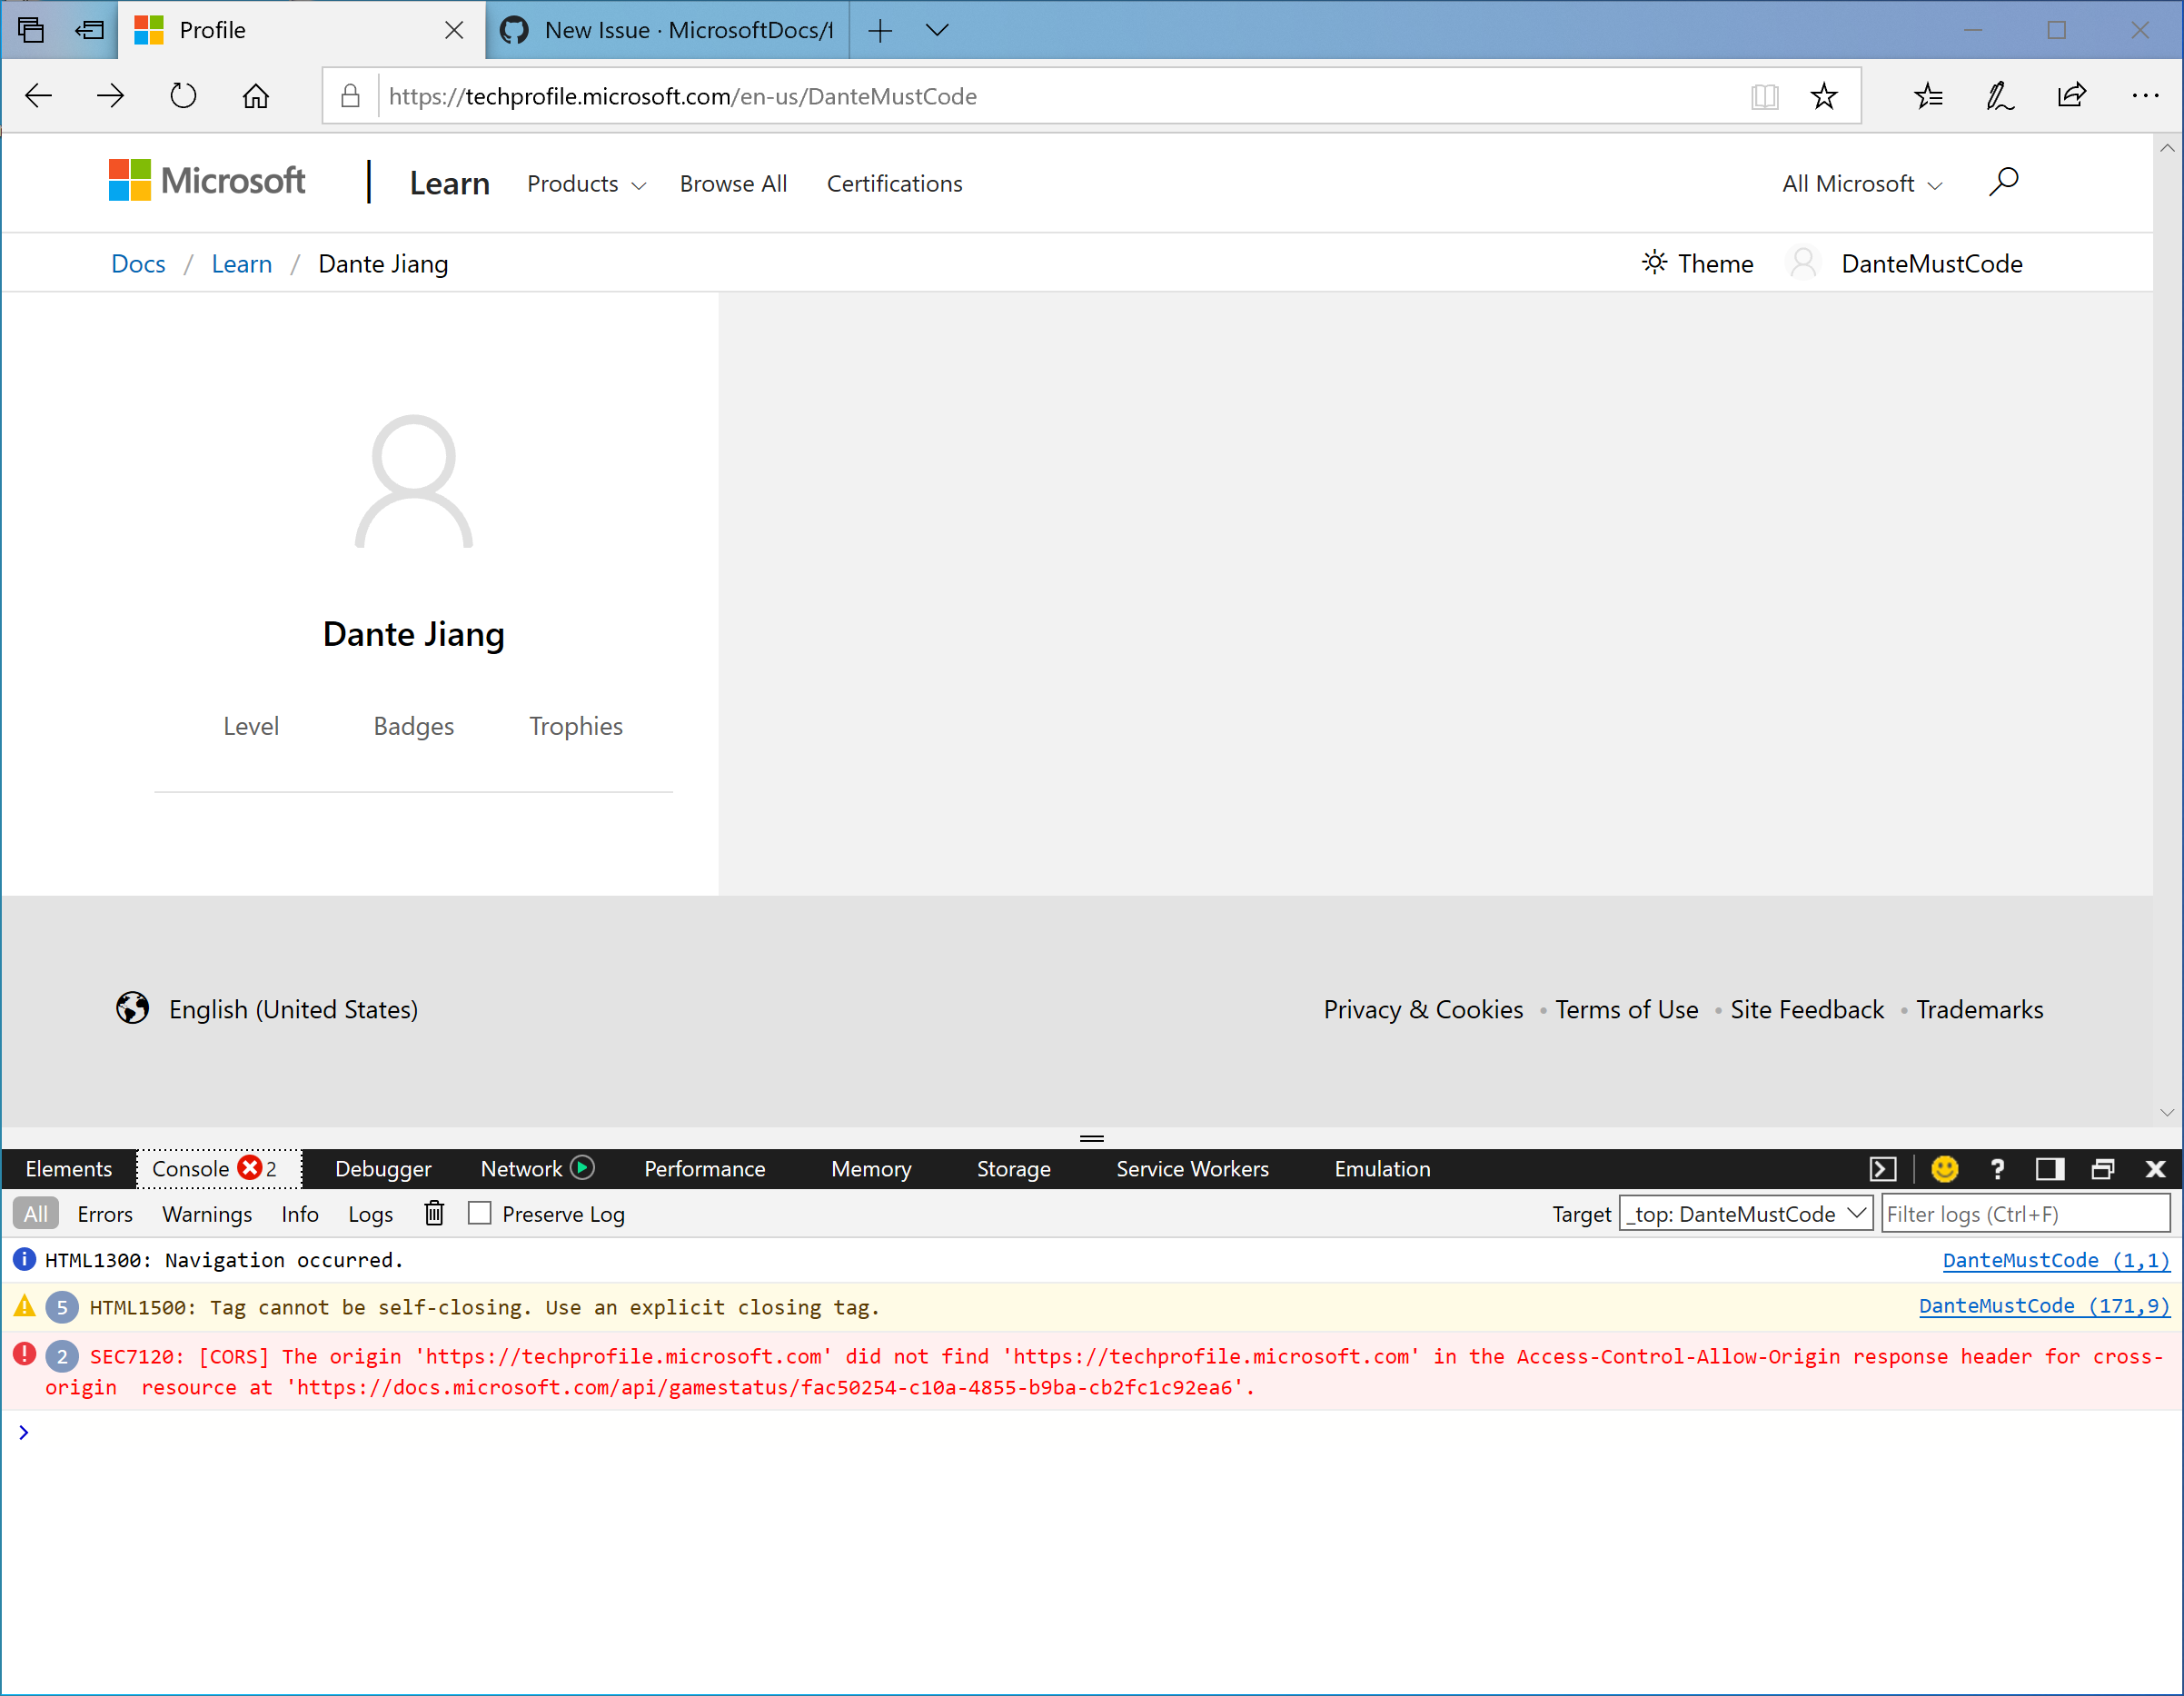The width and height of the screenshot is (2184, 1696).
Task: Open the Target '_top: DanteMustCode' dropdown
Action: (x=1746, y=1213)
